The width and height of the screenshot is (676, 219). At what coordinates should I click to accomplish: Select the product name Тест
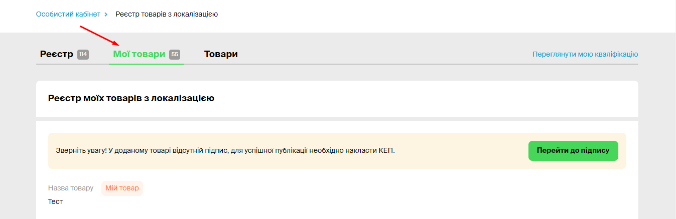(55, 201)
